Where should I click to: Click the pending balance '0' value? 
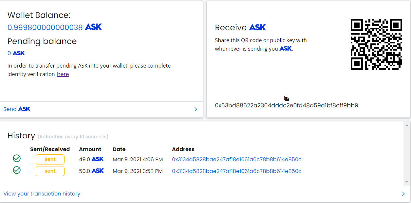click(9, 53)
